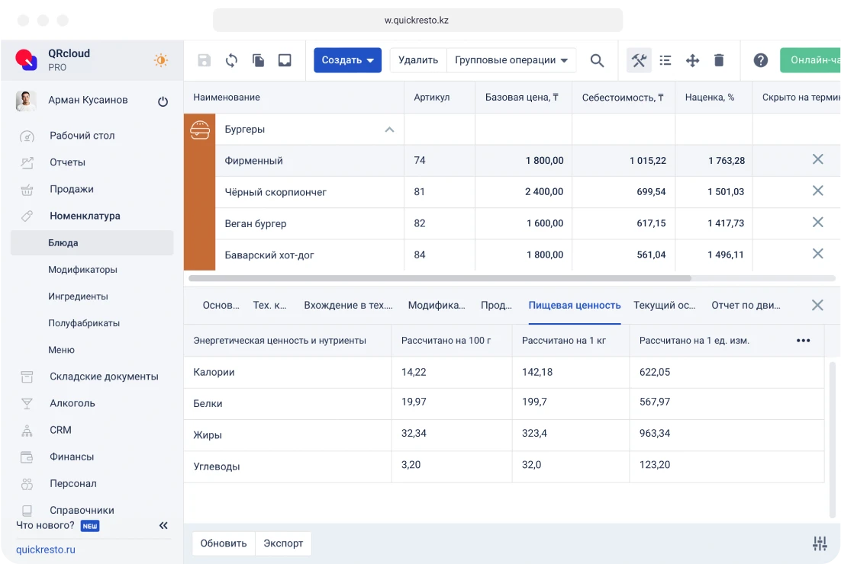
Task: Switch to the Текущий ос... tab
Action: click(663, 304)
